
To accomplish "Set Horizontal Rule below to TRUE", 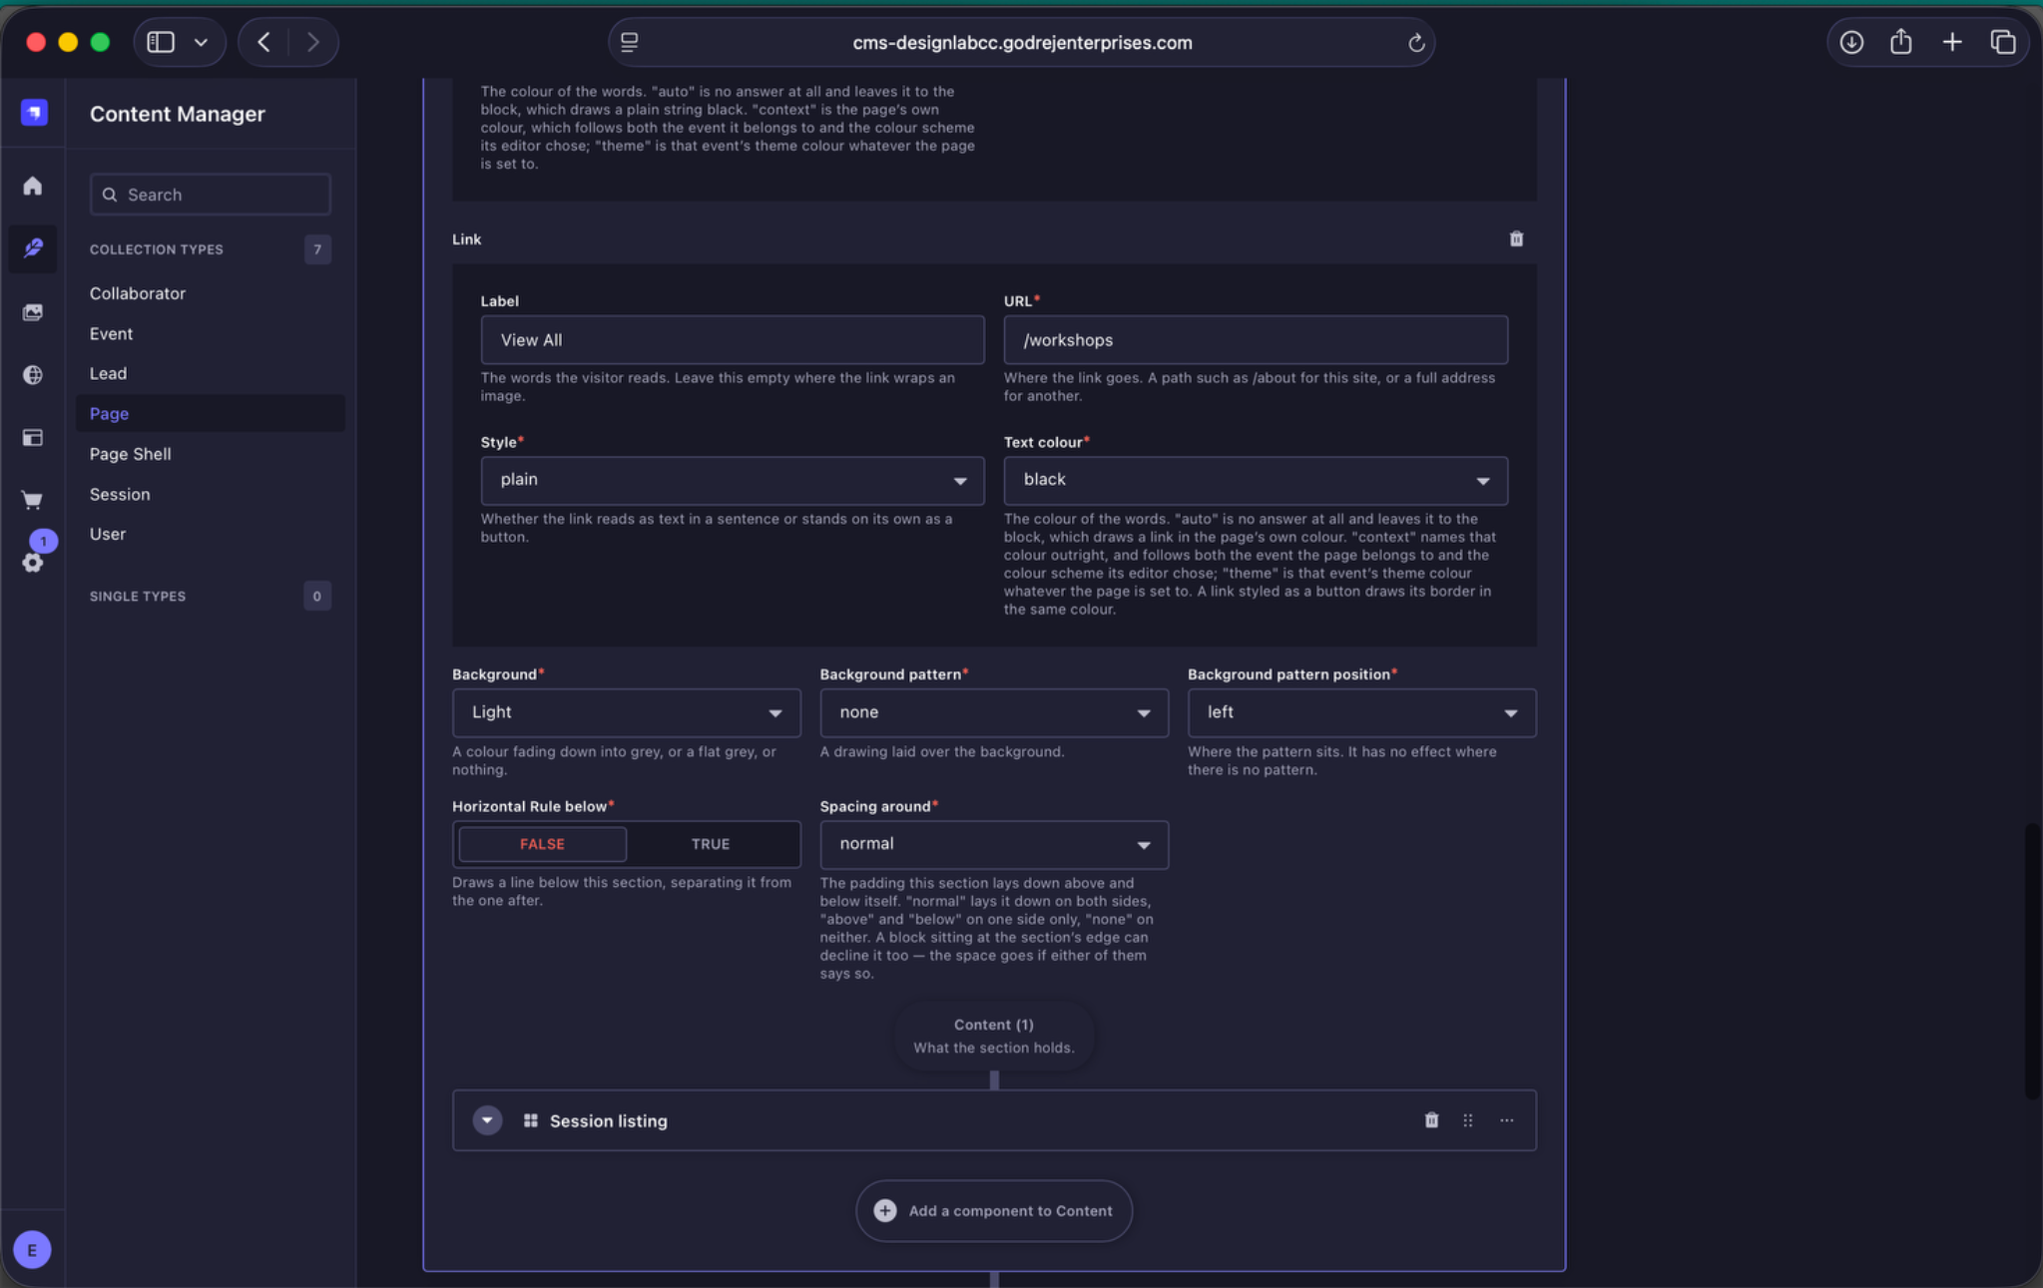I will (711, 844).
